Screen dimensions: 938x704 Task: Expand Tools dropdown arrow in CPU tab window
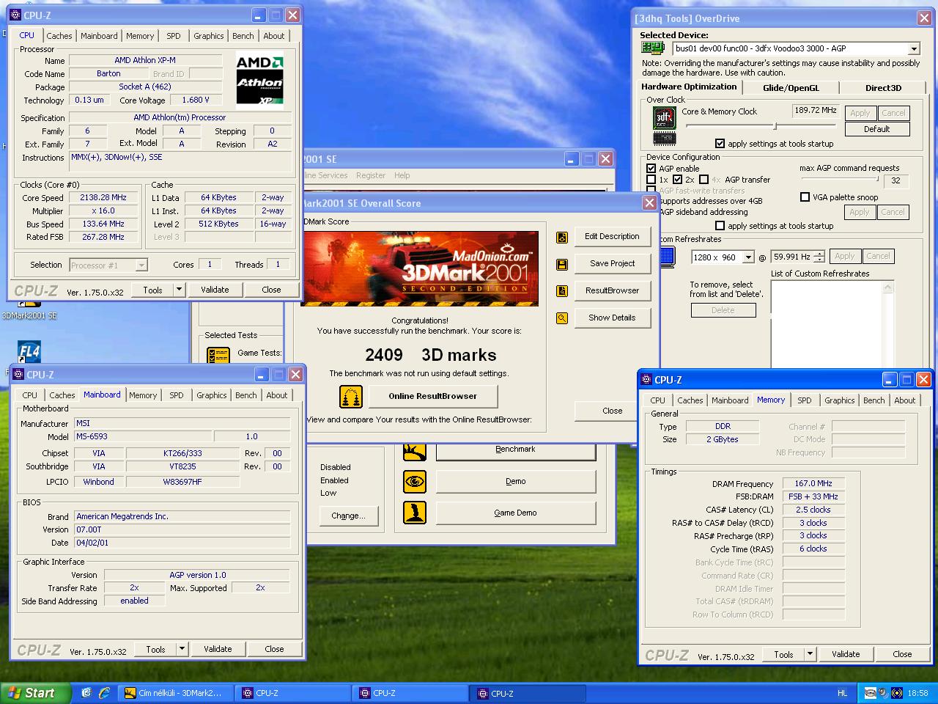179,290
